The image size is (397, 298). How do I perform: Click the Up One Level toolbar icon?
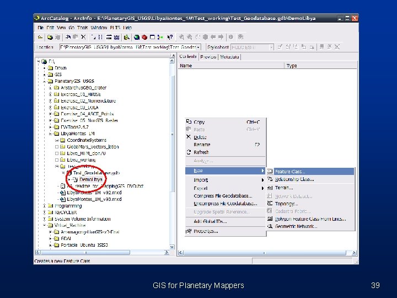point(40,38)
